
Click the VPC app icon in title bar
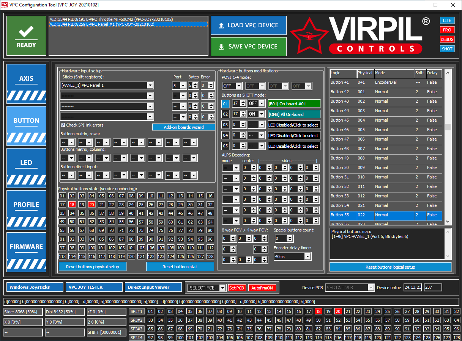coord(4,5)
